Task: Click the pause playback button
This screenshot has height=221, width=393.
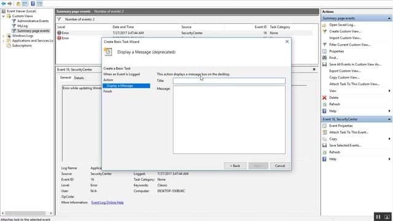Action: point(378,217)
